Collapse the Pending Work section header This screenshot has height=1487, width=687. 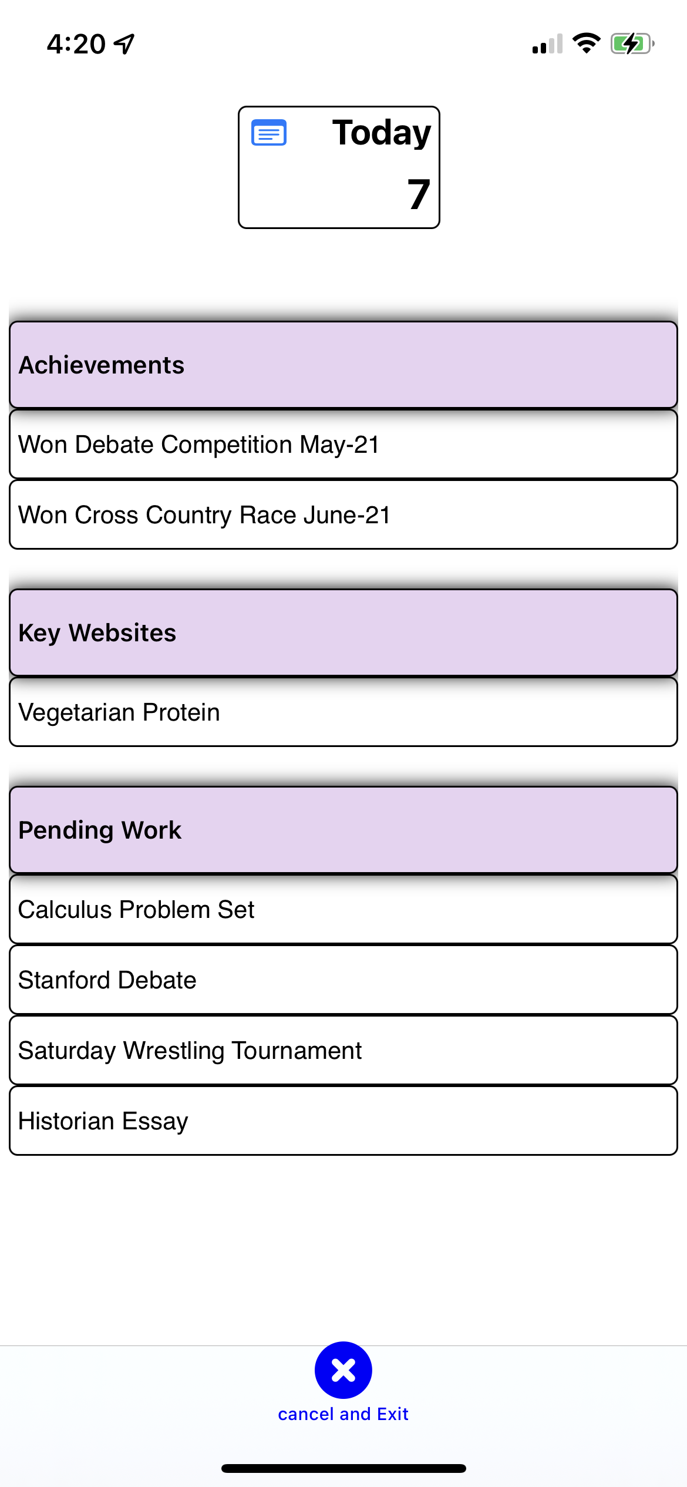pyautogui.click(x=343, y=830)
